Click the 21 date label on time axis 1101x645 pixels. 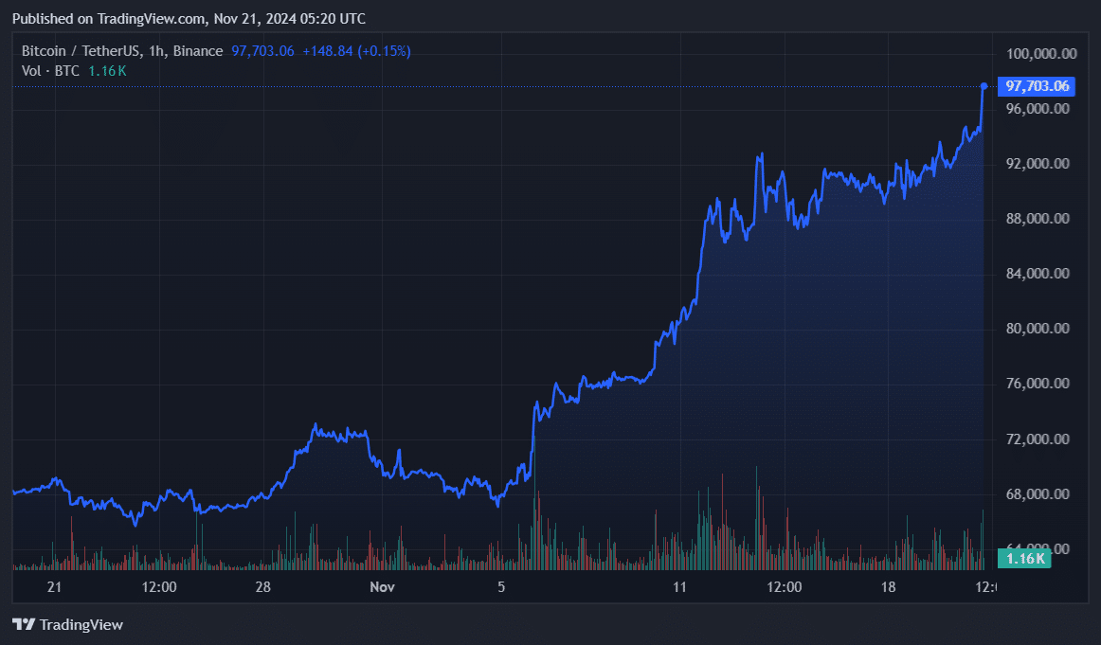coord(54,587)
